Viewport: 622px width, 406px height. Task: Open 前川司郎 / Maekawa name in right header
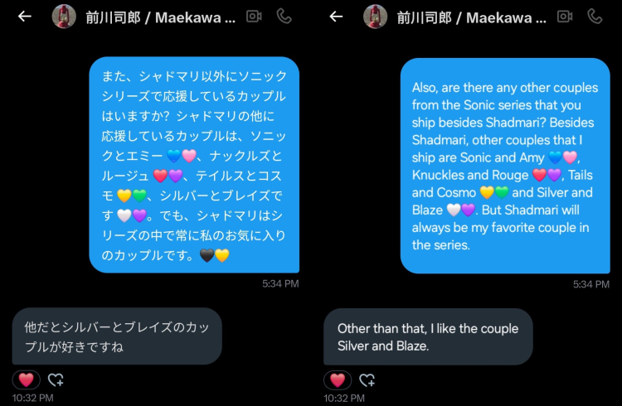point(472,17)
